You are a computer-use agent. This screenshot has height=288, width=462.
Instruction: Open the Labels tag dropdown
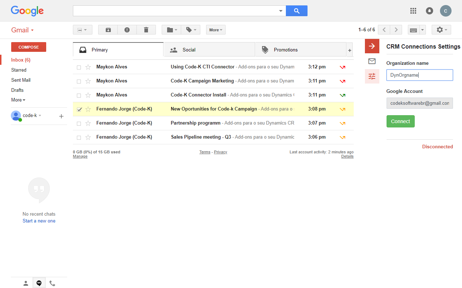click(x=191, y=30)
